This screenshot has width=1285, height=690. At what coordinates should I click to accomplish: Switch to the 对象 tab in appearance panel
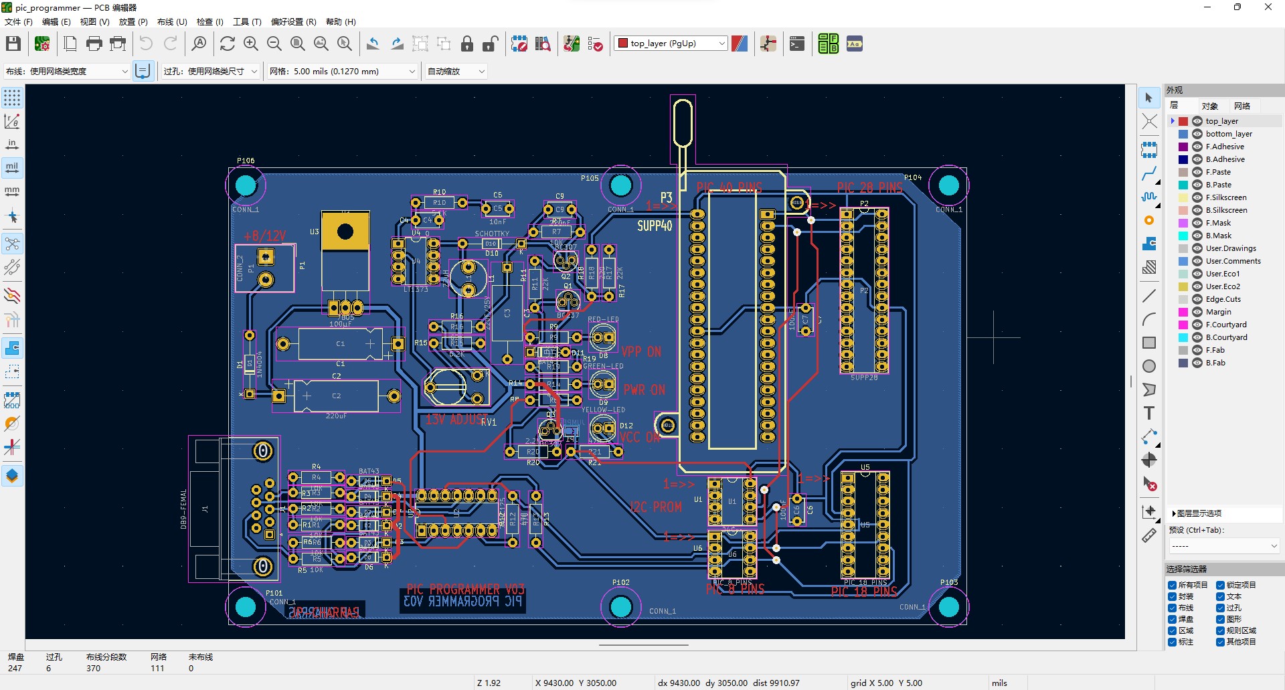click(1209, 106)
